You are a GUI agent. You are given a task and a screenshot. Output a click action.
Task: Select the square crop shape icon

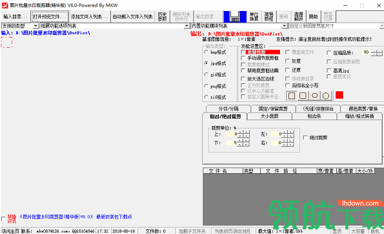click(292, 96)
